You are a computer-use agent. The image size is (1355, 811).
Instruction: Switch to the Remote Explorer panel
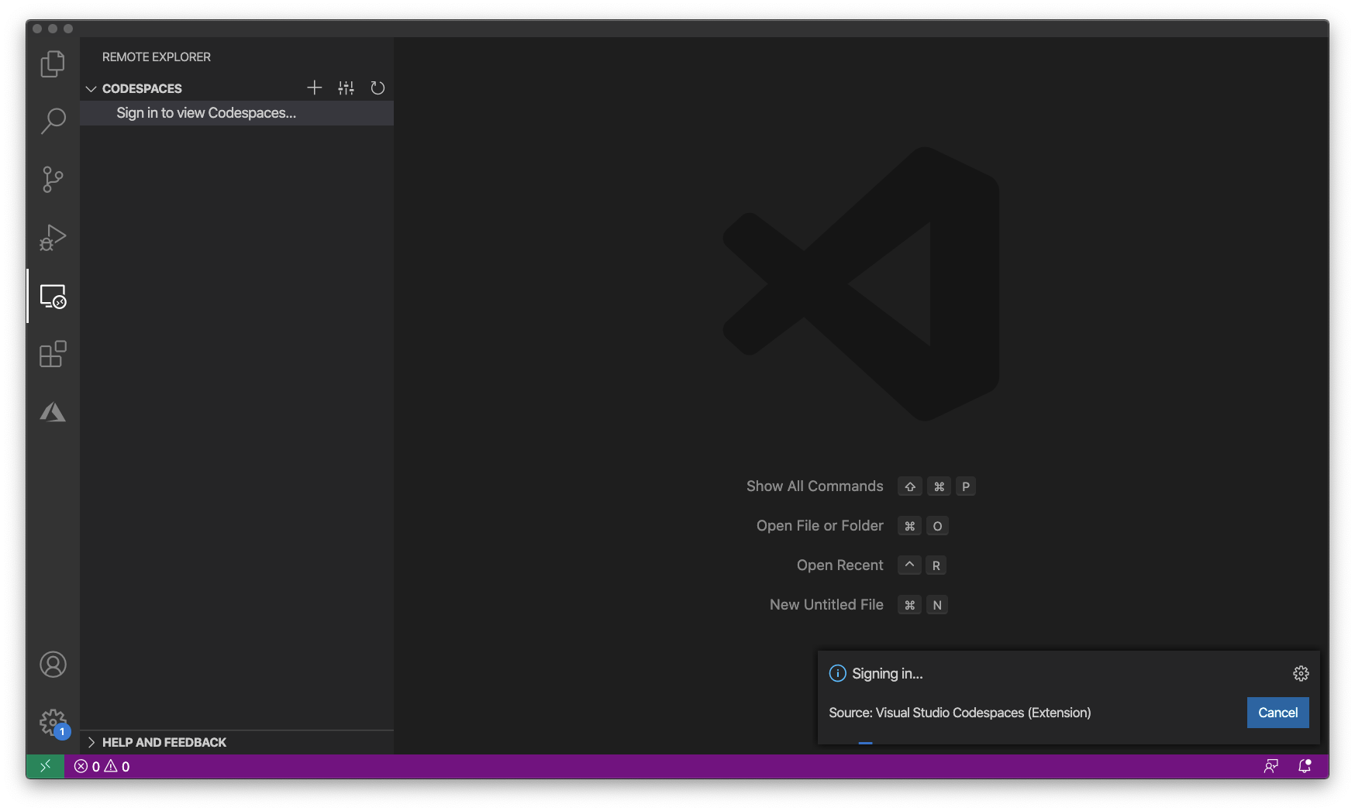(53, 296)
